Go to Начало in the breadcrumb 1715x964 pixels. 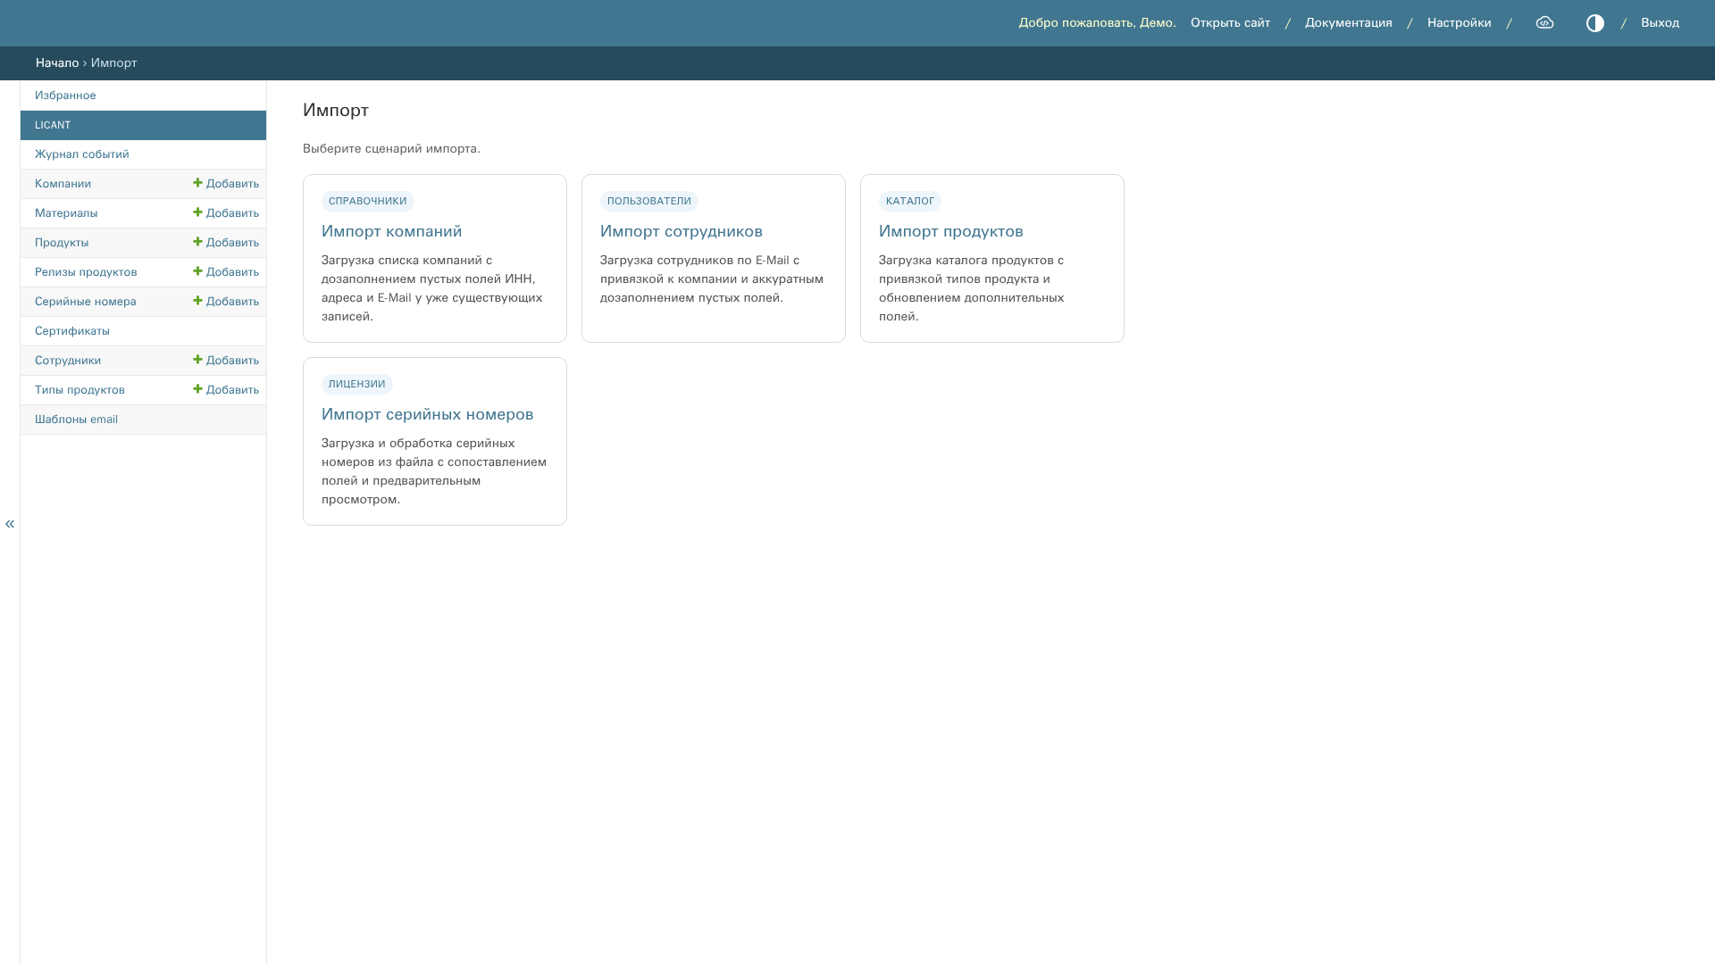coord(57,63)
